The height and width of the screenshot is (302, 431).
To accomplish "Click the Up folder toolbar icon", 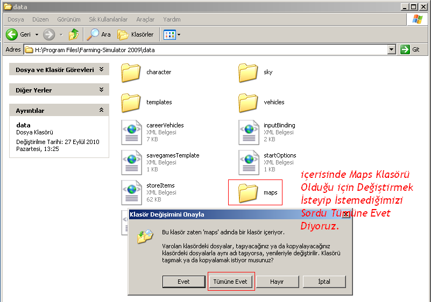I will click(x=74, y=34).
